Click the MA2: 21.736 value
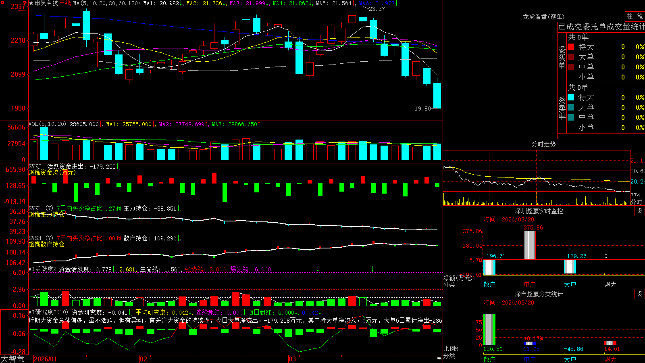The height and width of the screenshot is (363, 645). pos(206,3)
